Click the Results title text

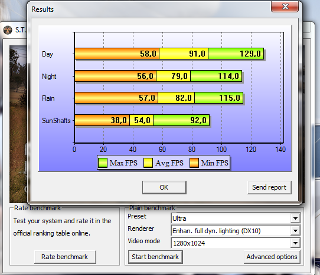point(43,9)
